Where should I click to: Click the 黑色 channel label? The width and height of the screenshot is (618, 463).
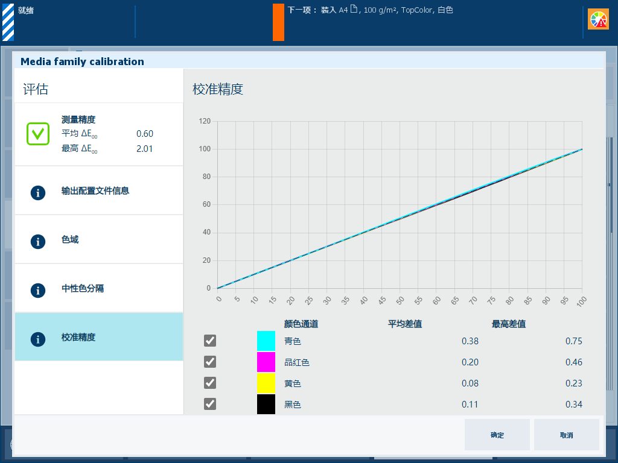(293, 405)
